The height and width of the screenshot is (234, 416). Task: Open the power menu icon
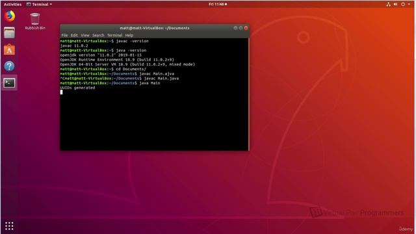coord(403,5)
